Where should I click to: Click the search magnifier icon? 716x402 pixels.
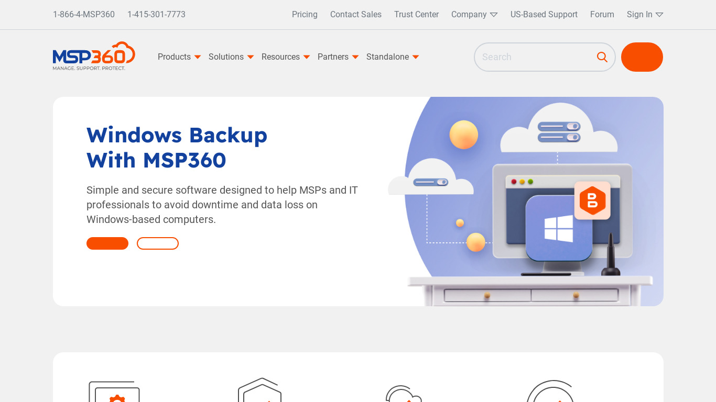[x=602, y=57]
